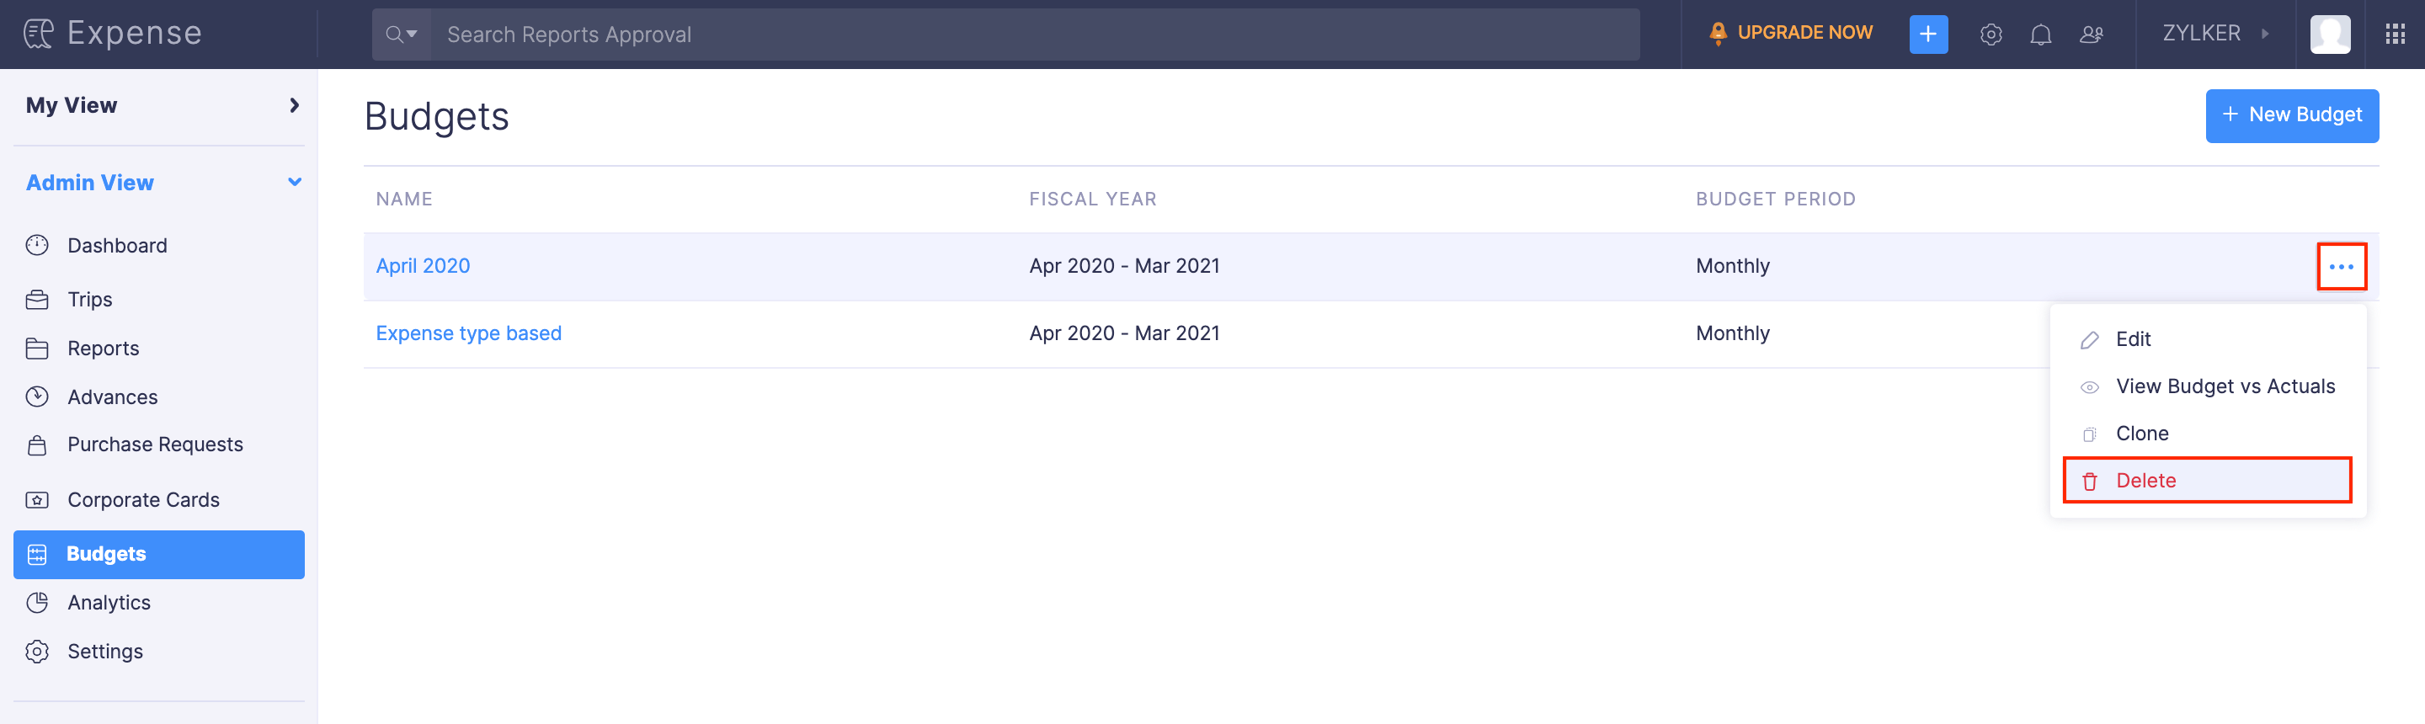Viewport: 2425px width, 724px height.
Task: Click the New Budget button
Action: [x=2290, y=114]
